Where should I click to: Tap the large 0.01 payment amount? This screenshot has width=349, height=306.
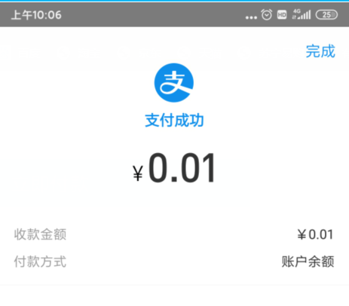182,168
